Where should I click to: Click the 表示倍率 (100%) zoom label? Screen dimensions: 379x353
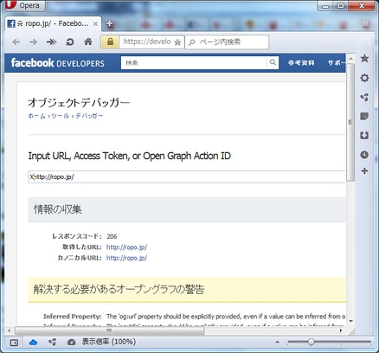[x=108, y=342]
